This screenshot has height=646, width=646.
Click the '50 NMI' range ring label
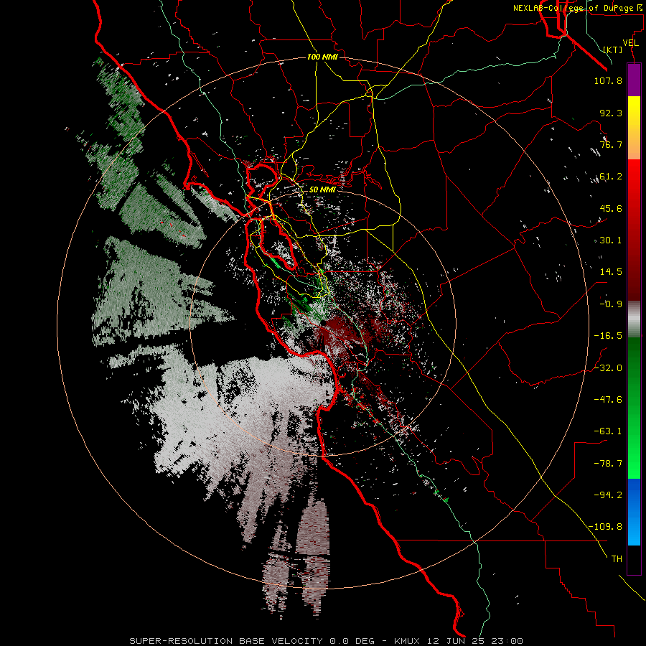point(322,189)
